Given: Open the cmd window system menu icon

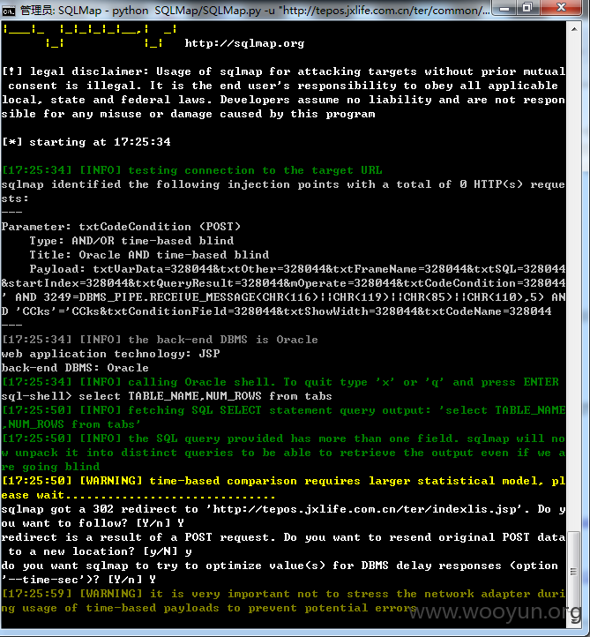Looking at the screenshot, I should click(8, 11).
